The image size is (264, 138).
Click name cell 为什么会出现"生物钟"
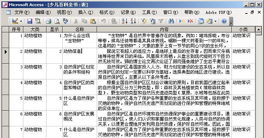(79, 40)
